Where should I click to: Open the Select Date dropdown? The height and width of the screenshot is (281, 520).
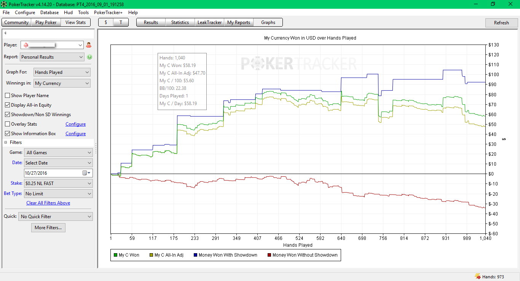(58, 163)
